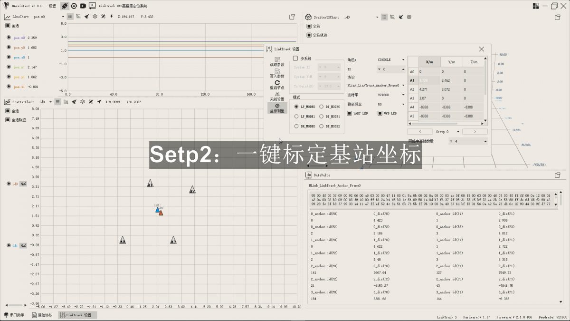Open LineChart settings gear icon
Viewport: 570px width, 321px height.
[x=95, y=17]
